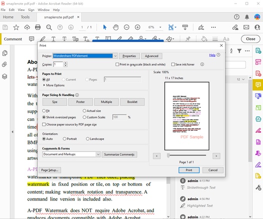Select the strikethrough text tool

point(64,39)
